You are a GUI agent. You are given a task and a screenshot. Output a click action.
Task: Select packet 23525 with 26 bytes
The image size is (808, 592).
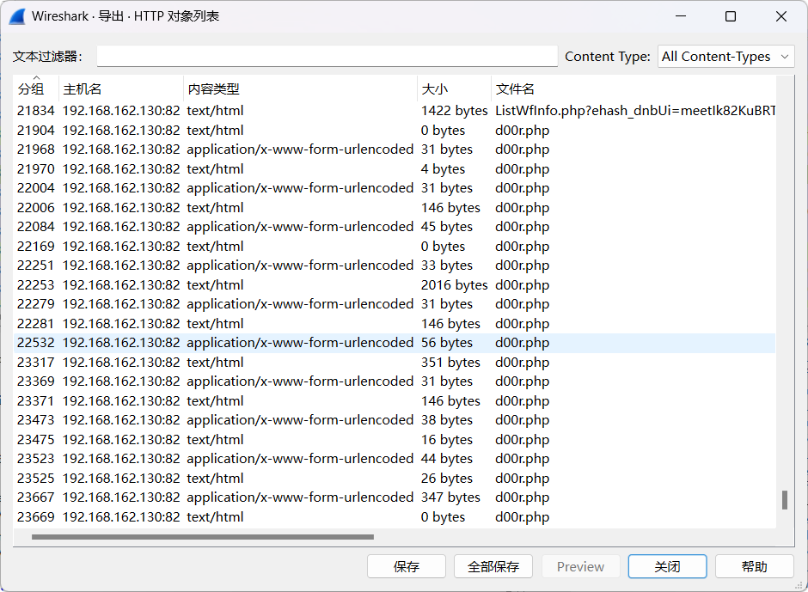point(395,478)
